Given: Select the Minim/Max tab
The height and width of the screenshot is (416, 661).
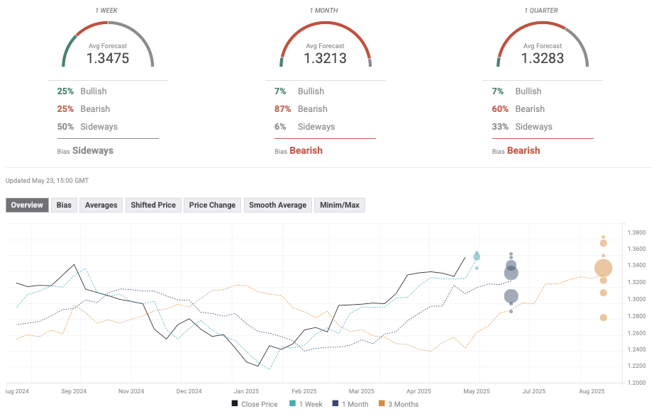Looking at the screenshot, I should point(340,205).
